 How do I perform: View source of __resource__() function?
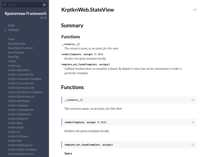193,100
